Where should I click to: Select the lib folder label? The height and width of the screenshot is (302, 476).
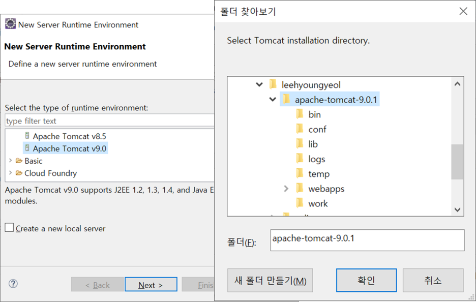click(x=313, y=144)
